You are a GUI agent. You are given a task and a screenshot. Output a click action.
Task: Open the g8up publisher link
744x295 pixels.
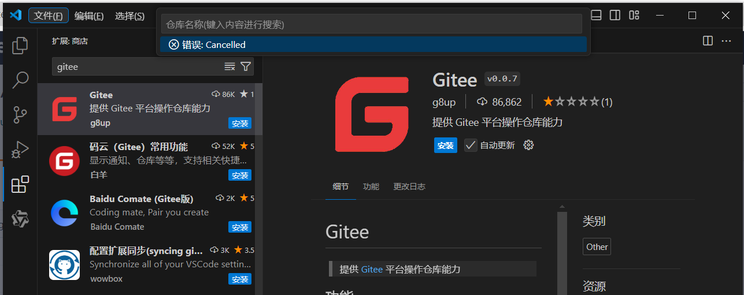coord(444,102)
